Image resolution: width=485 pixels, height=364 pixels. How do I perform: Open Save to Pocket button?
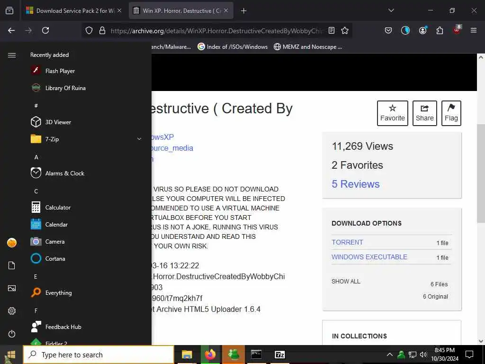click(388, 30)
